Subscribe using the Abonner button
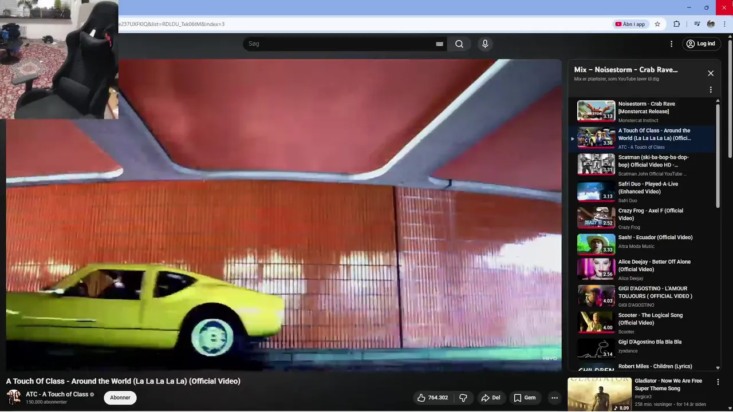 (120, 398)
